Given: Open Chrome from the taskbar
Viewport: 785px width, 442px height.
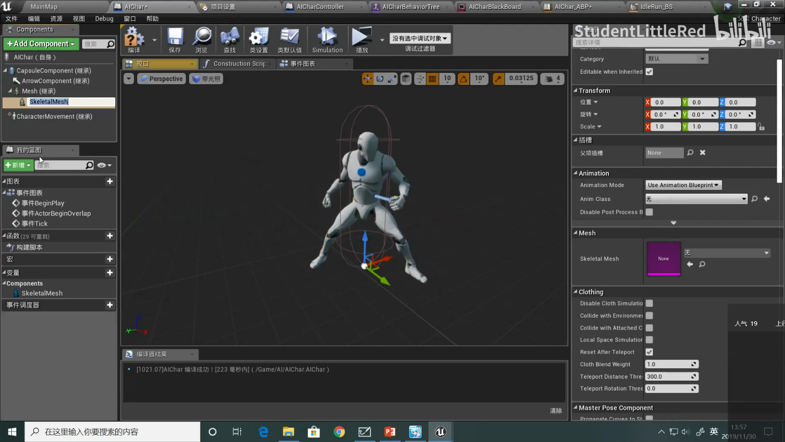Looking at the screenshot, I should 339,432.
